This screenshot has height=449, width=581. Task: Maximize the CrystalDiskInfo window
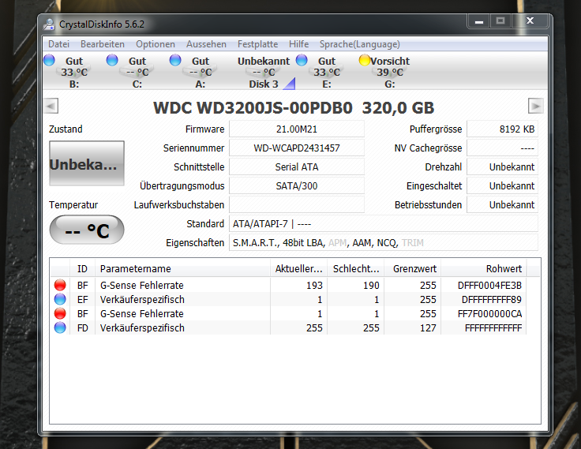(500, 21)
